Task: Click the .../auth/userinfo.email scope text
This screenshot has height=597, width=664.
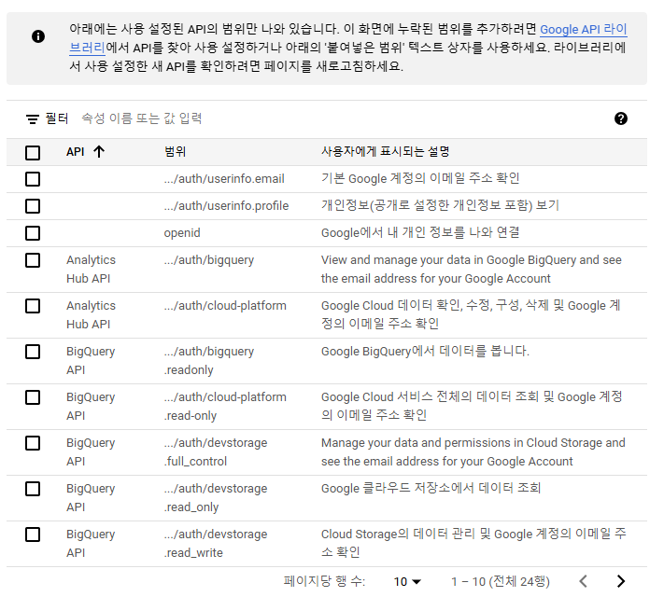Action: (224, 179)
